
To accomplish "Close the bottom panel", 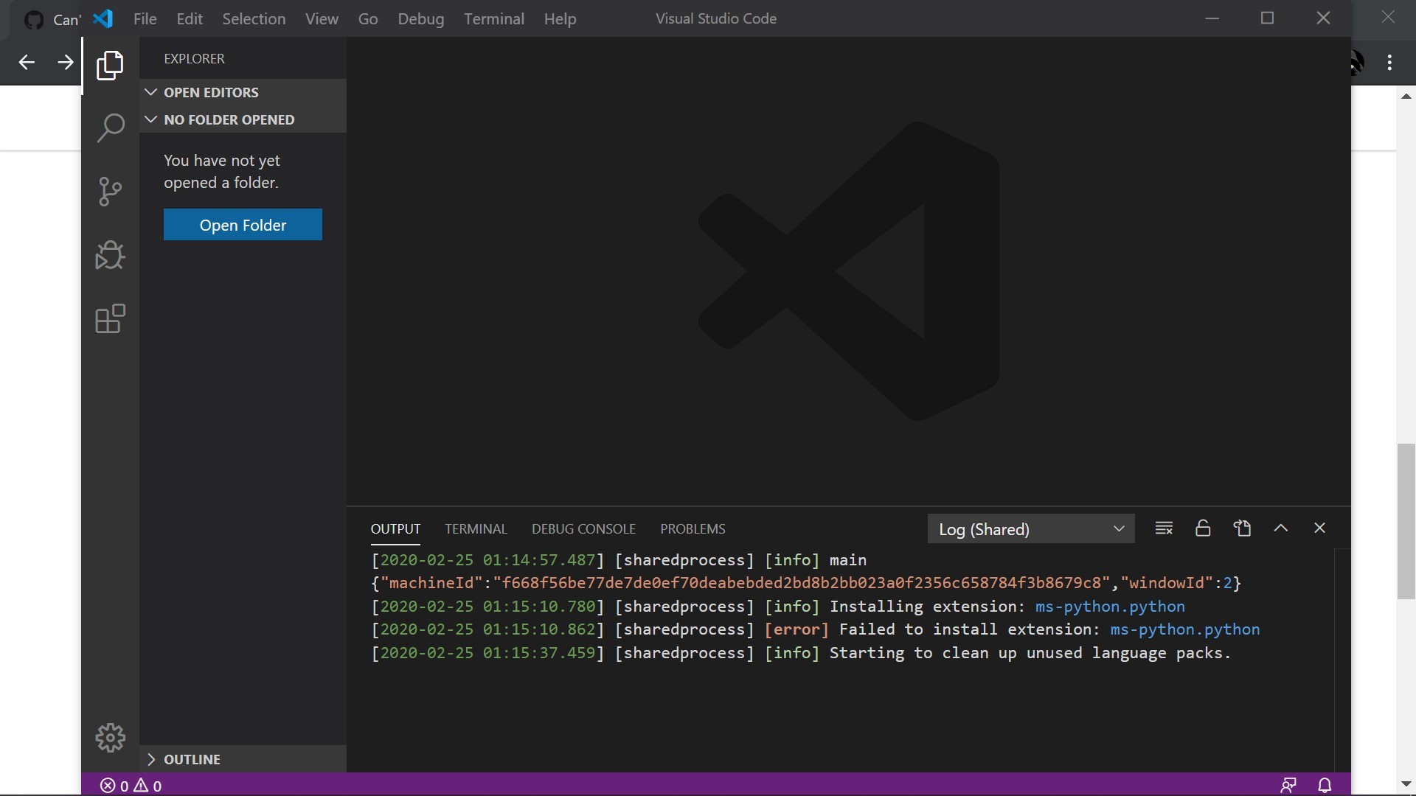I will click(x=1320, y=528).
